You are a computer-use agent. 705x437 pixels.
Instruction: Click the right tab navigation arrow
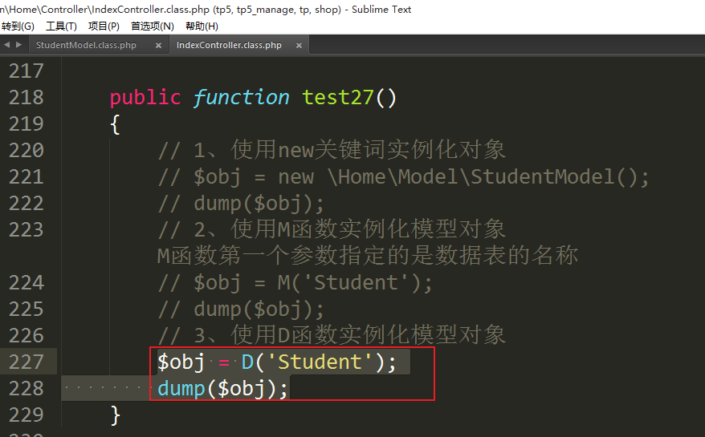click(x=18, y=45)
